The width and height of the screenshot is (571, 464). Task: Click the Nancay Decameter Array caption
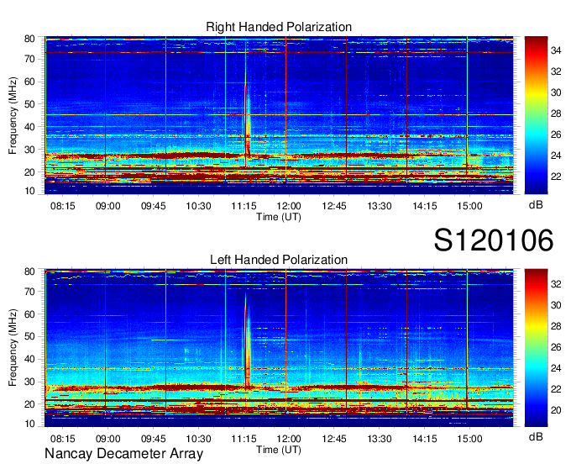pyautogui.click(x=123, y=454)
